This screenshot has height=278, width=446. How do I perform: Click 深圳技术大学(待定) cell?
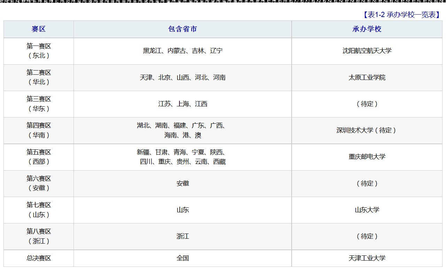click(367, 130)
